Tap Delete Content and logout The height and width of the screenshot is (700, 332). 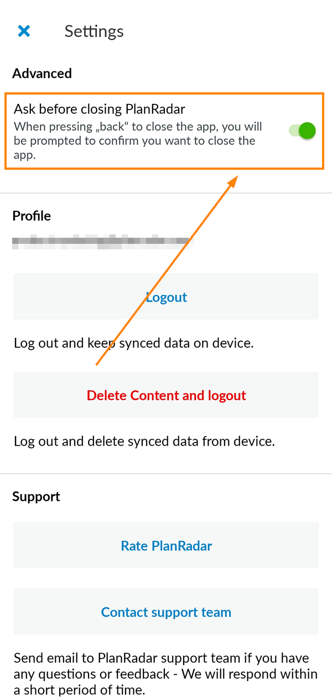tap(166, 395)
